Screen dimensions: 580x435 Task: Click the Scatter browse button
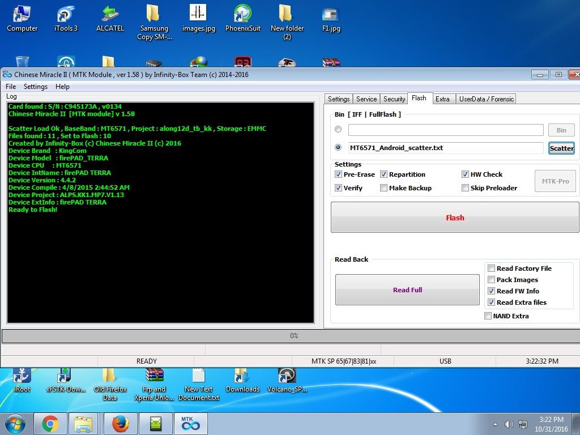point(561,148)
